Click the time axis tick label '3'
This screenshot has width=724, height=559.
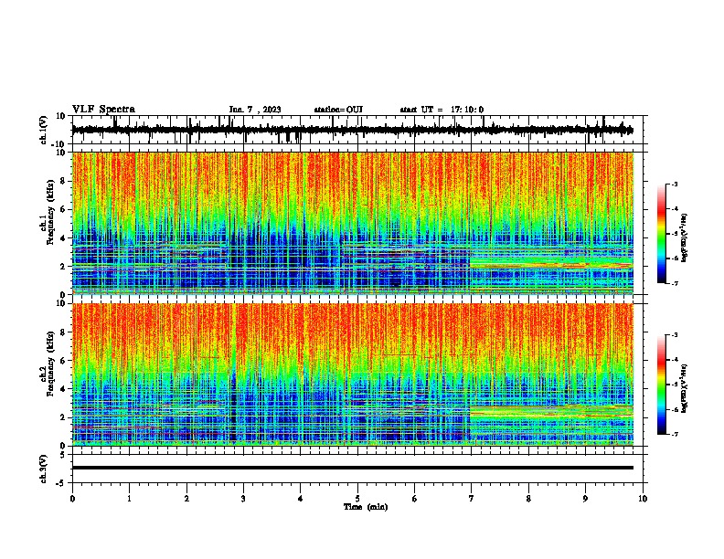click(x=243, y=499)
